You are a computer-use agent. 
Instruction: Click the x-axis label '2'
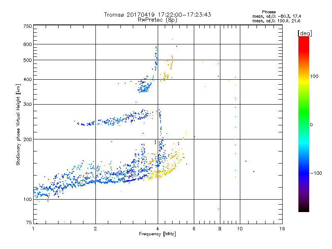(x=95, y=229)
